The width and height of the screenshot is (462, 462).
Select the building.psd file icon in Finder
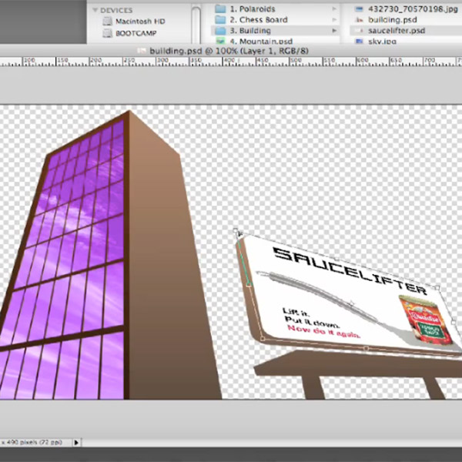[359, 20]
